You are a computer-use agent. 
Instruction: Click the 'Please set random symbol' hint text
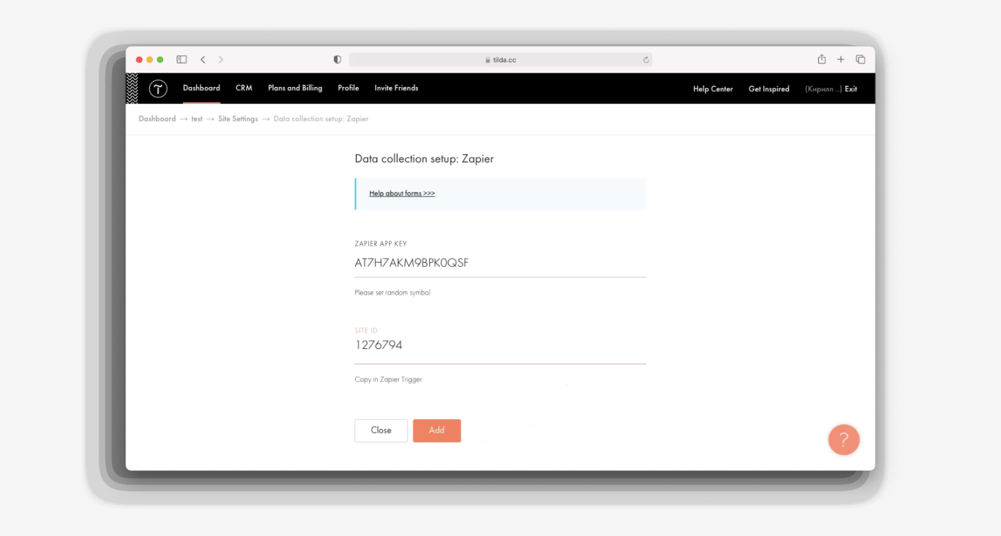tap(392, 292)
